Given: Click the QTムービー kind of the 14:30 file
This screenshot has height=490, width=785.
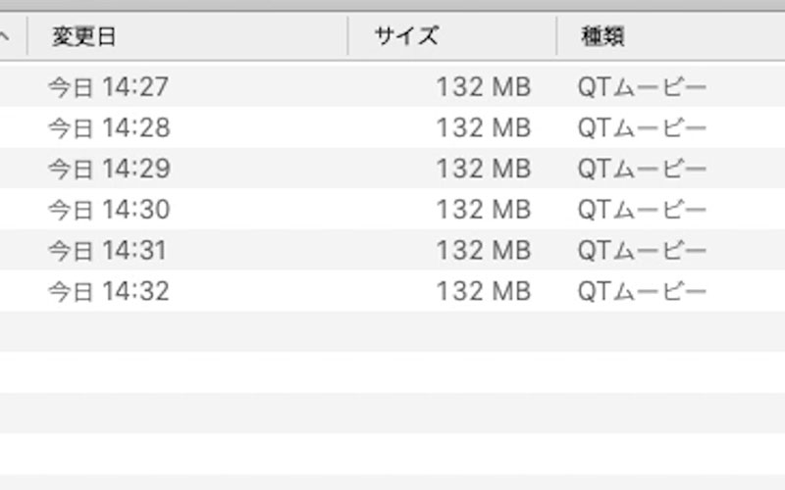Looking at the screenshot, I should (x=642, y=210).
